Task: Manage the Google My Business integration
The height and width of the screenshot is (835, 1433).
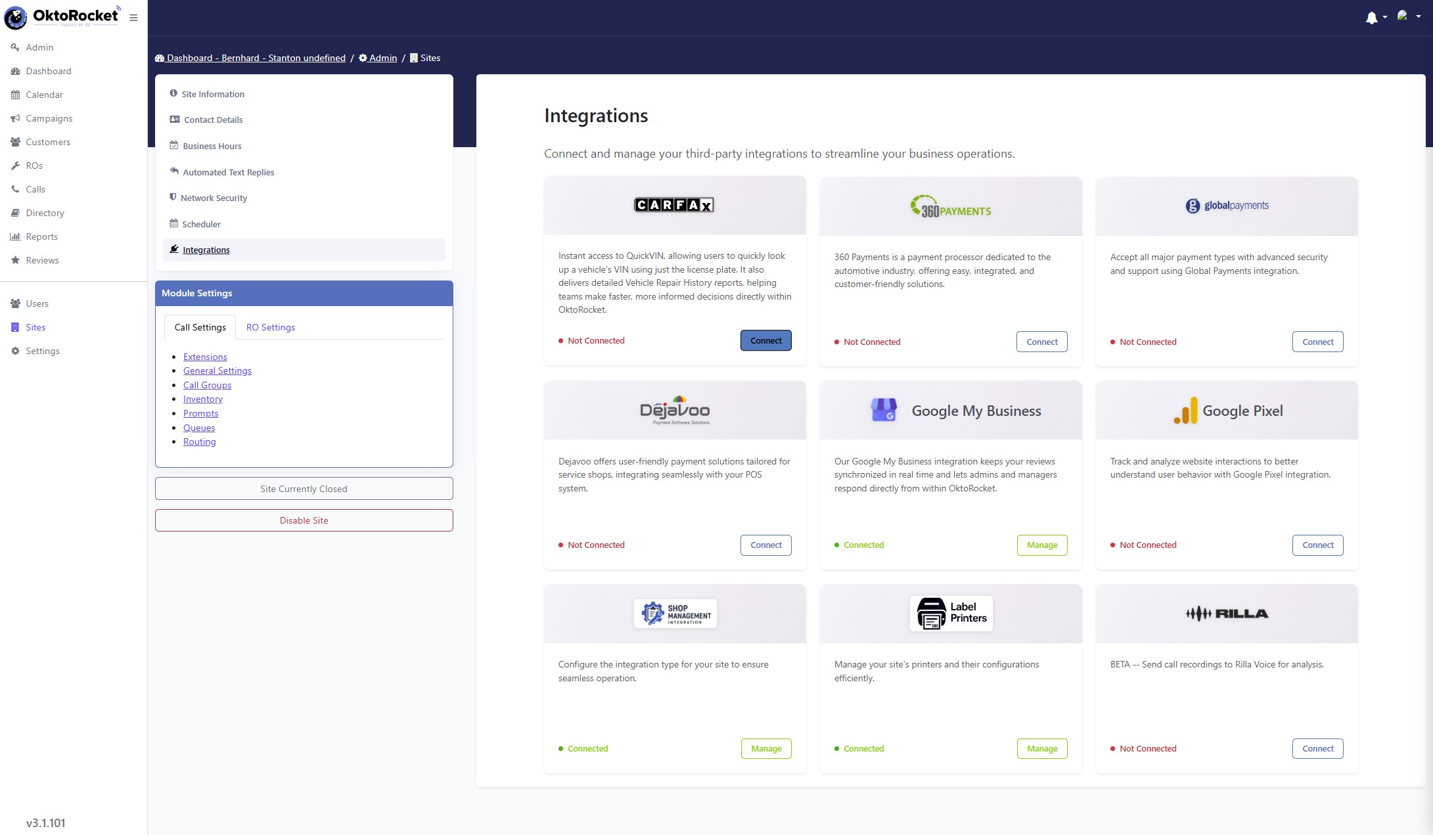Action: (x=1042, y=545)
